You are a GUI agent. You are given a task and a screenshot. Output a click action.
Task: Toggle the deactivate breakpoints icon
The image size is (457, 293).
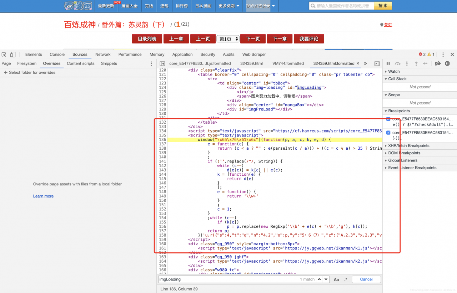[x=437, y=63]
